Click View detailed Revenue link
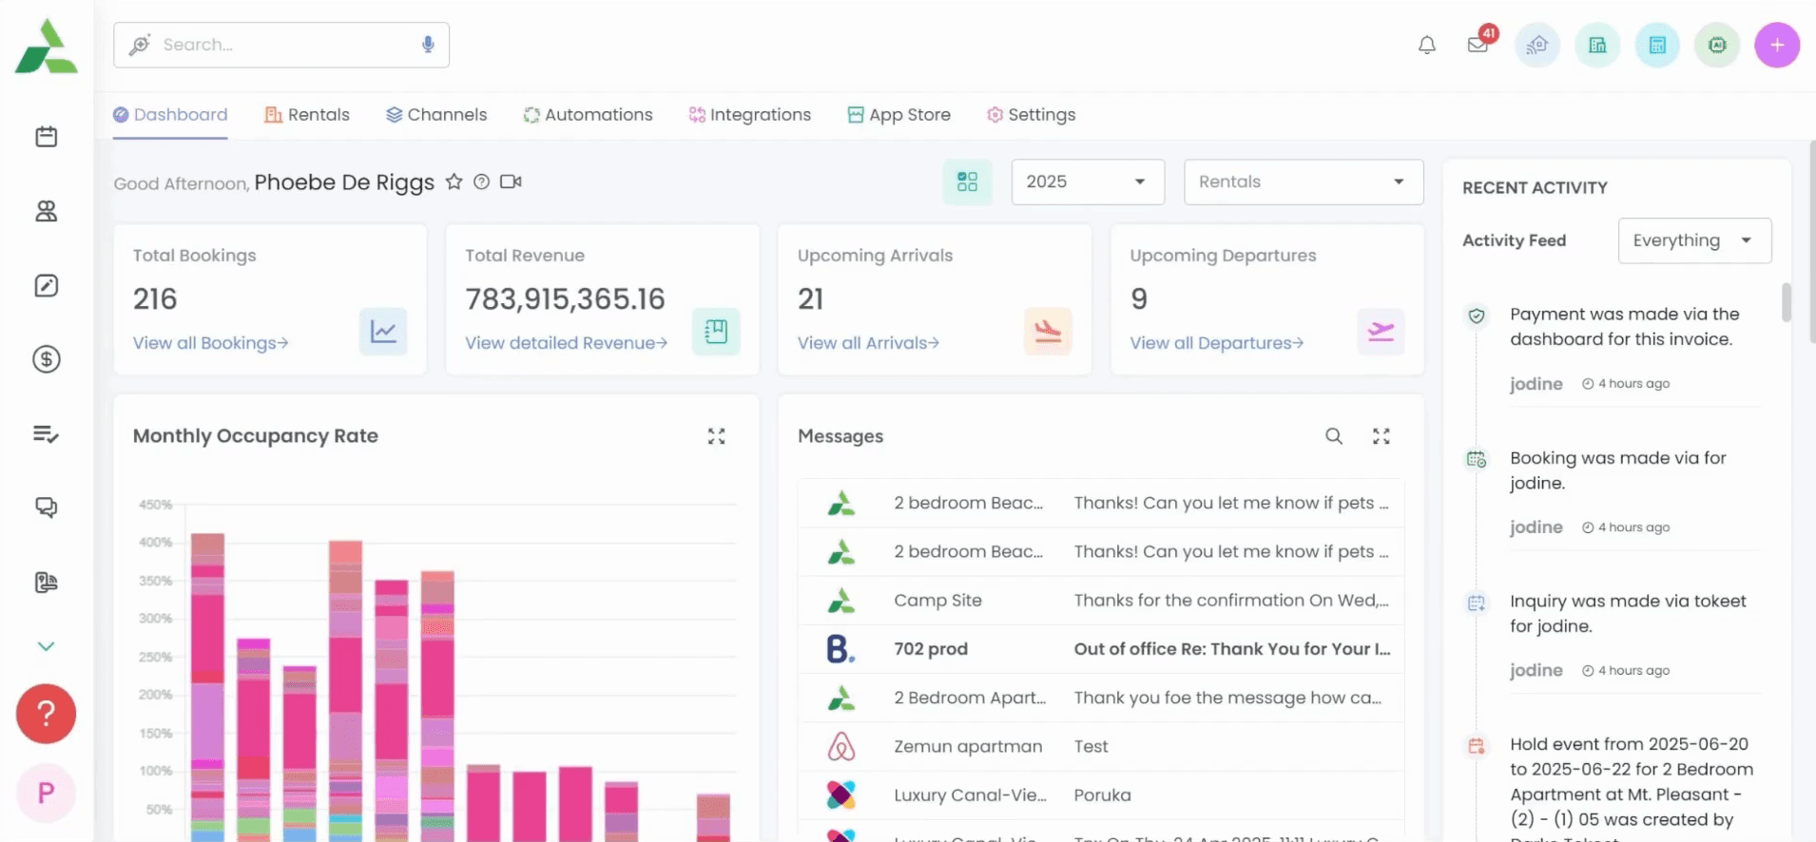Image resolution: width=1816 pixels, height=842 pixels. (x=566, y=343)
